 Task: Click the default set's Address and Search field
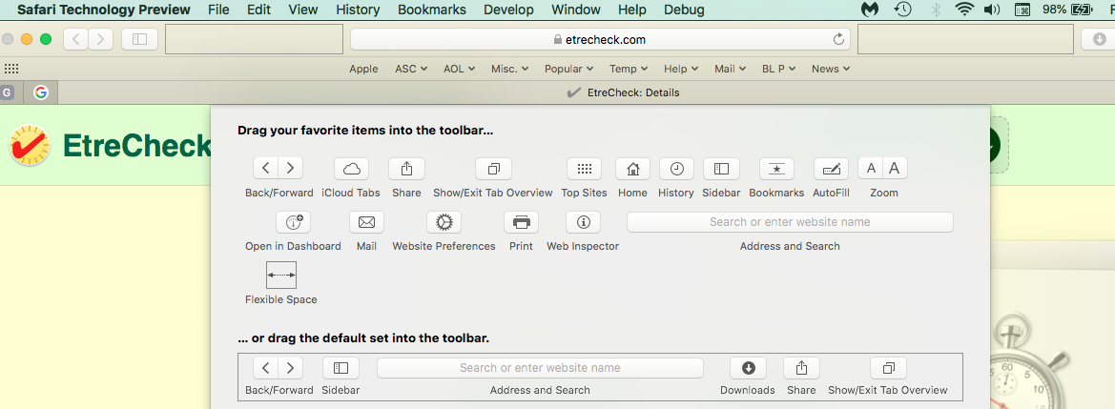pyautogui.click(x=540, y=368)
